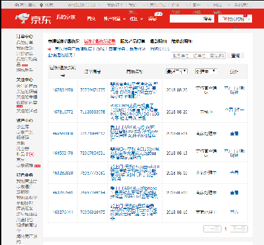Focus the service/order number search field

pos(198,56)
